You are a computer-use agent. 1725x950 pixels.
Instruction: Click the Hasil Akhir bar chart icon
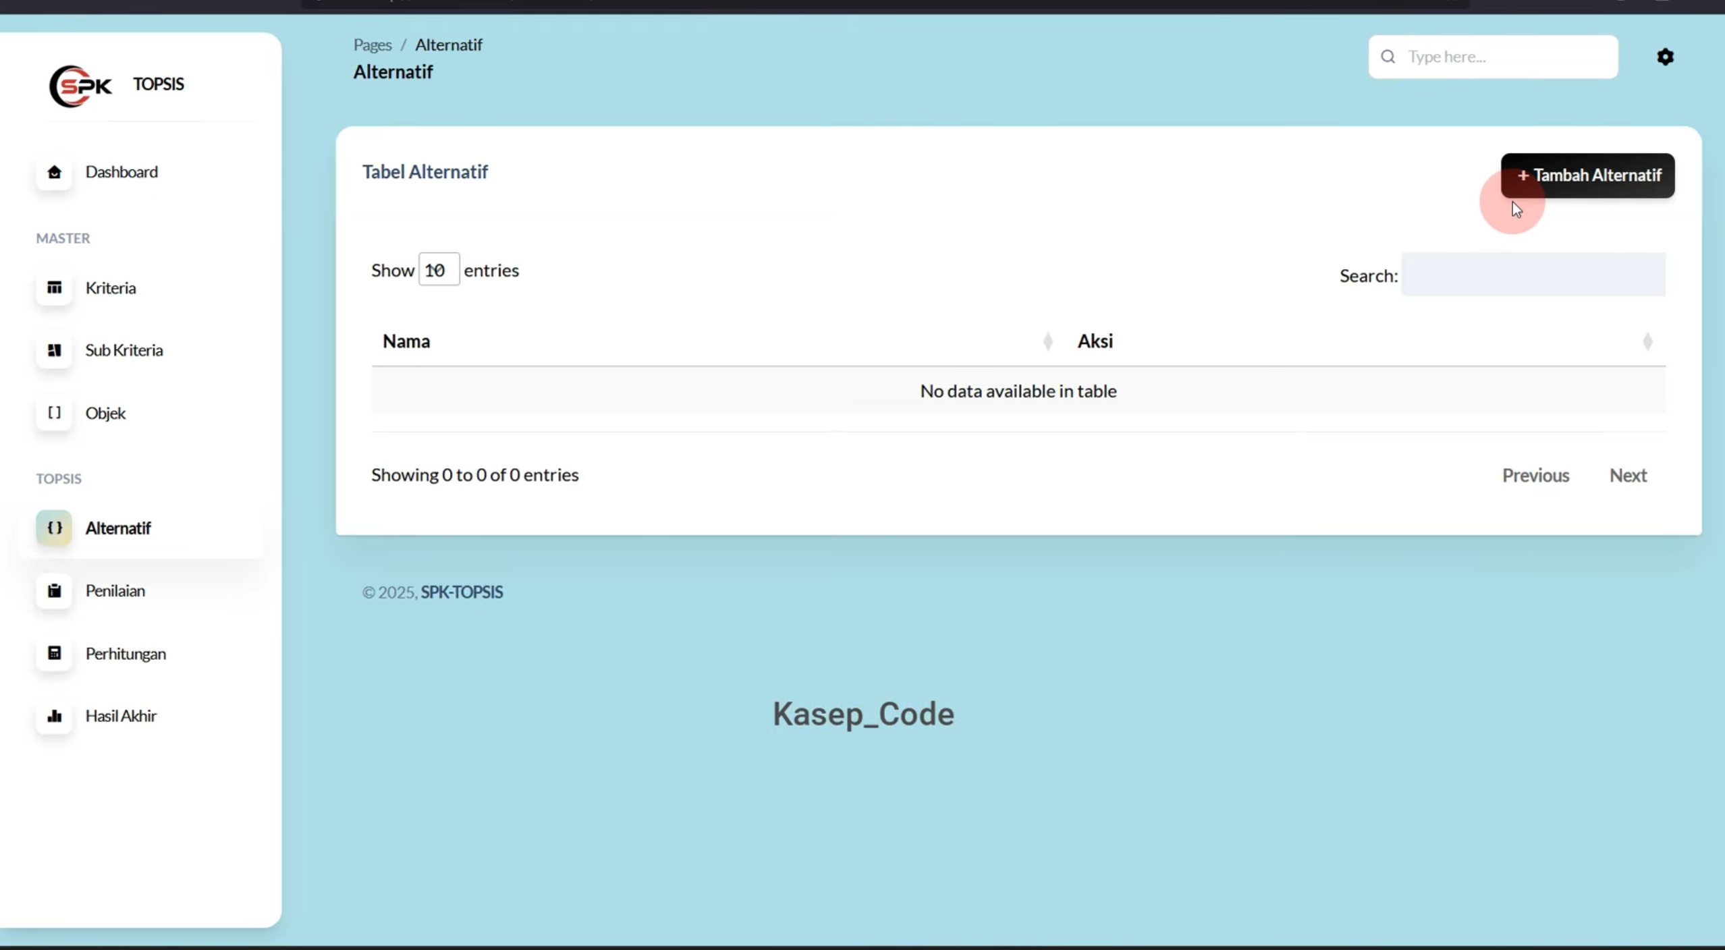pyautogui.click(x=55, y=716)
